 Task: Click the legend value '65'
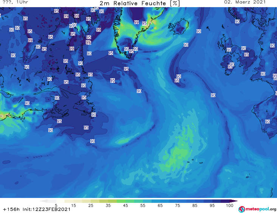pyautogui.click(x=160, y=205)
